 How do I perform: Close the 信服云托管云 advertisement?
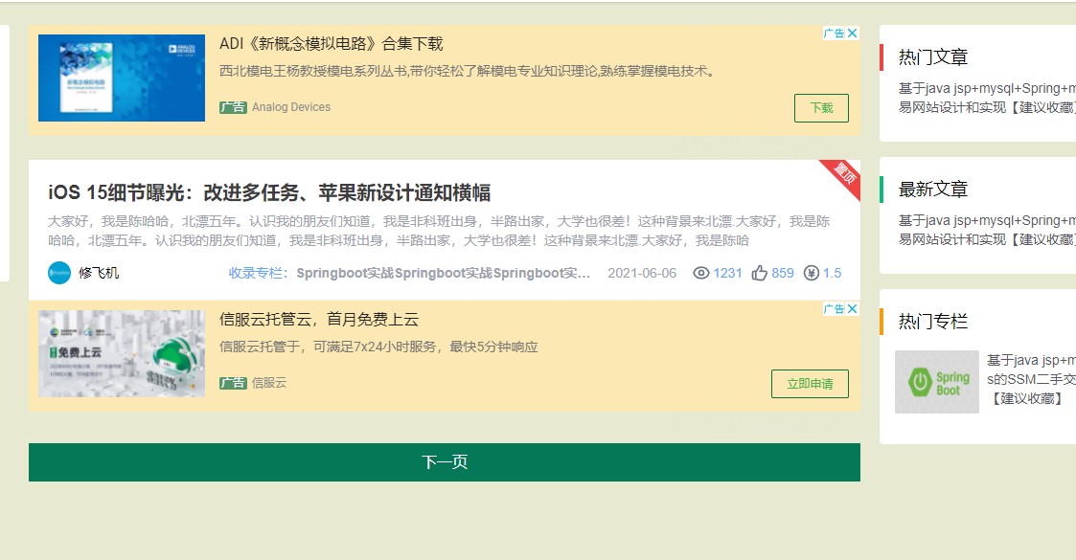852,308
